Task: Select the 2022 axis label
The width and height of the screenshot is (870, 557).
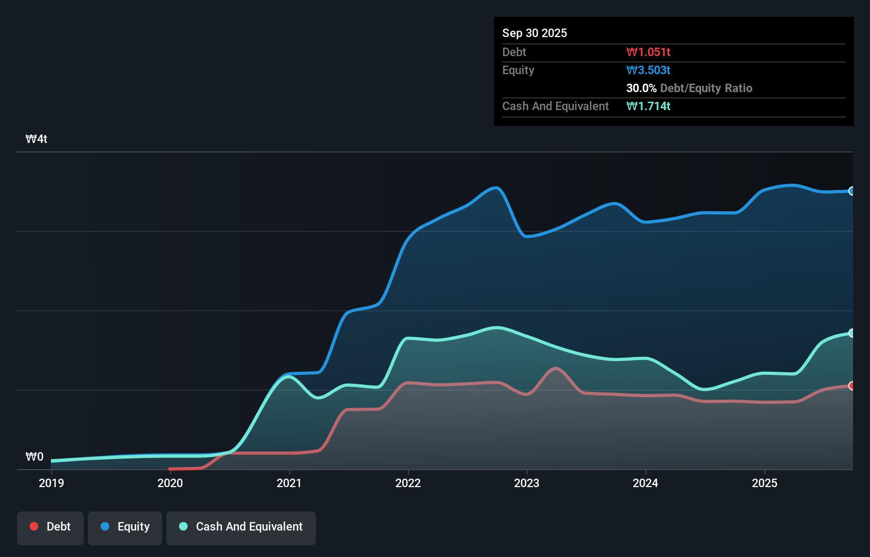Action: 407,483
